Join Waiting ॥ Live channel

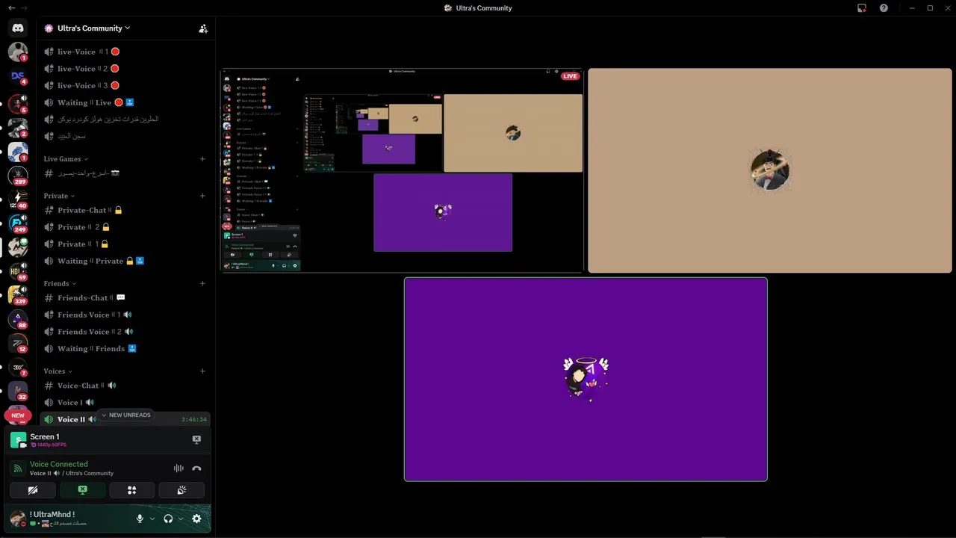(x=125, y=102)
